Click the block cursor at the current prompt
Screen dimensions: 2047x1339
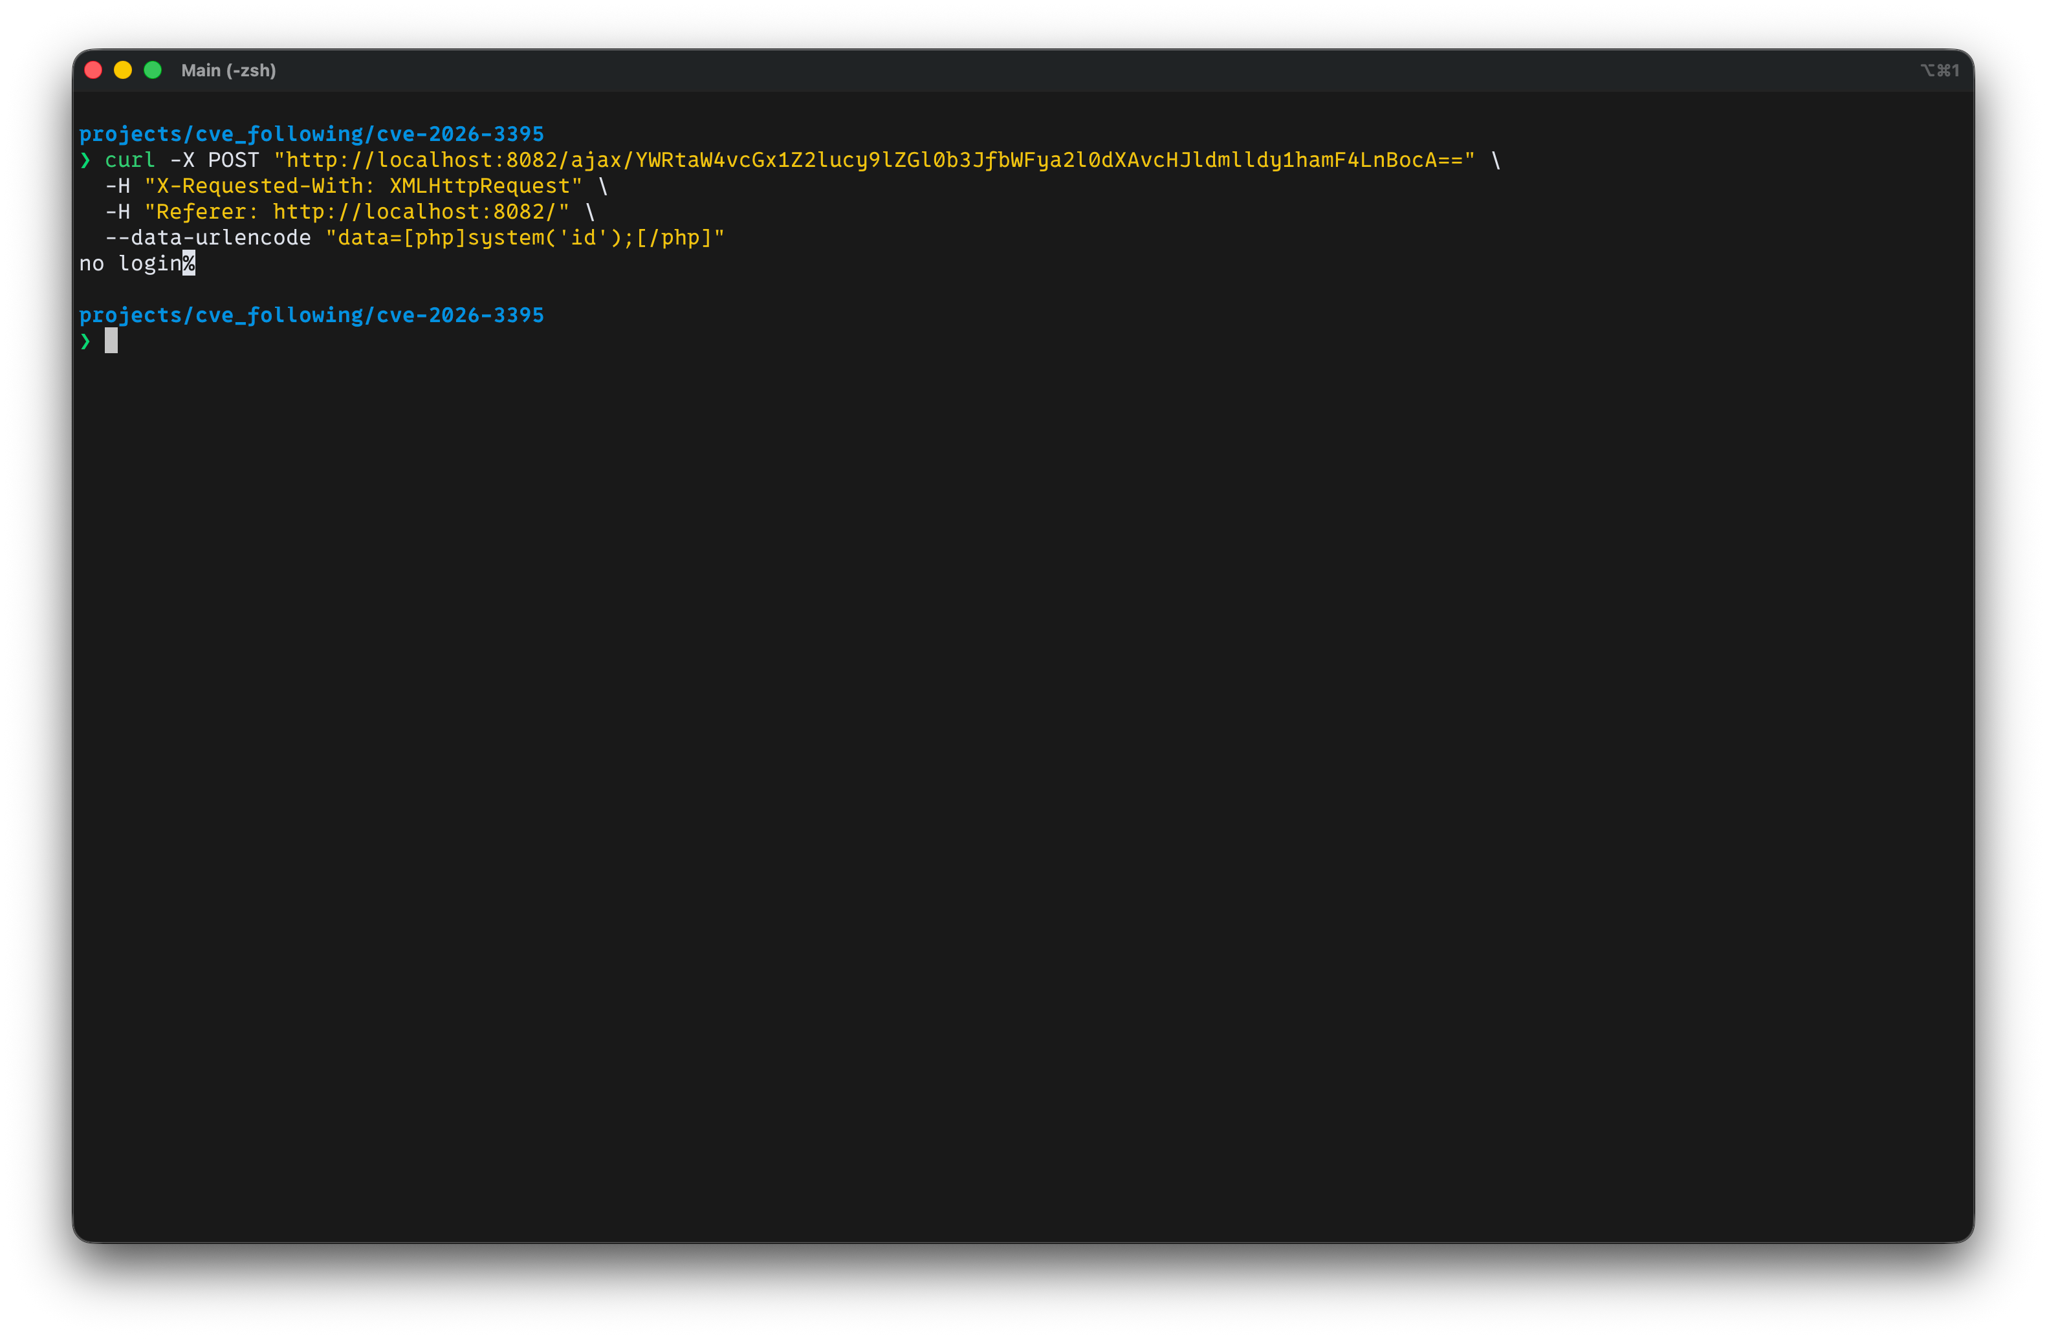[x=111, y=342]
